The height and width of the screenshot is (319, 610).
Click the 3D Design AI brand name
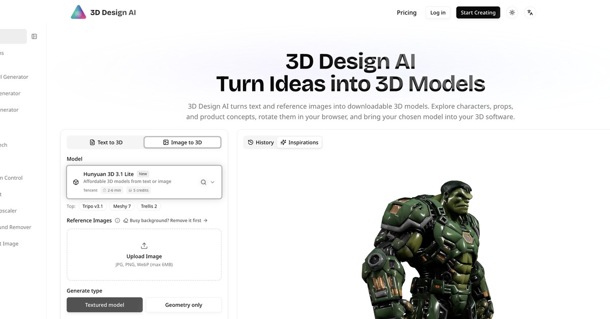pos(113,12)
